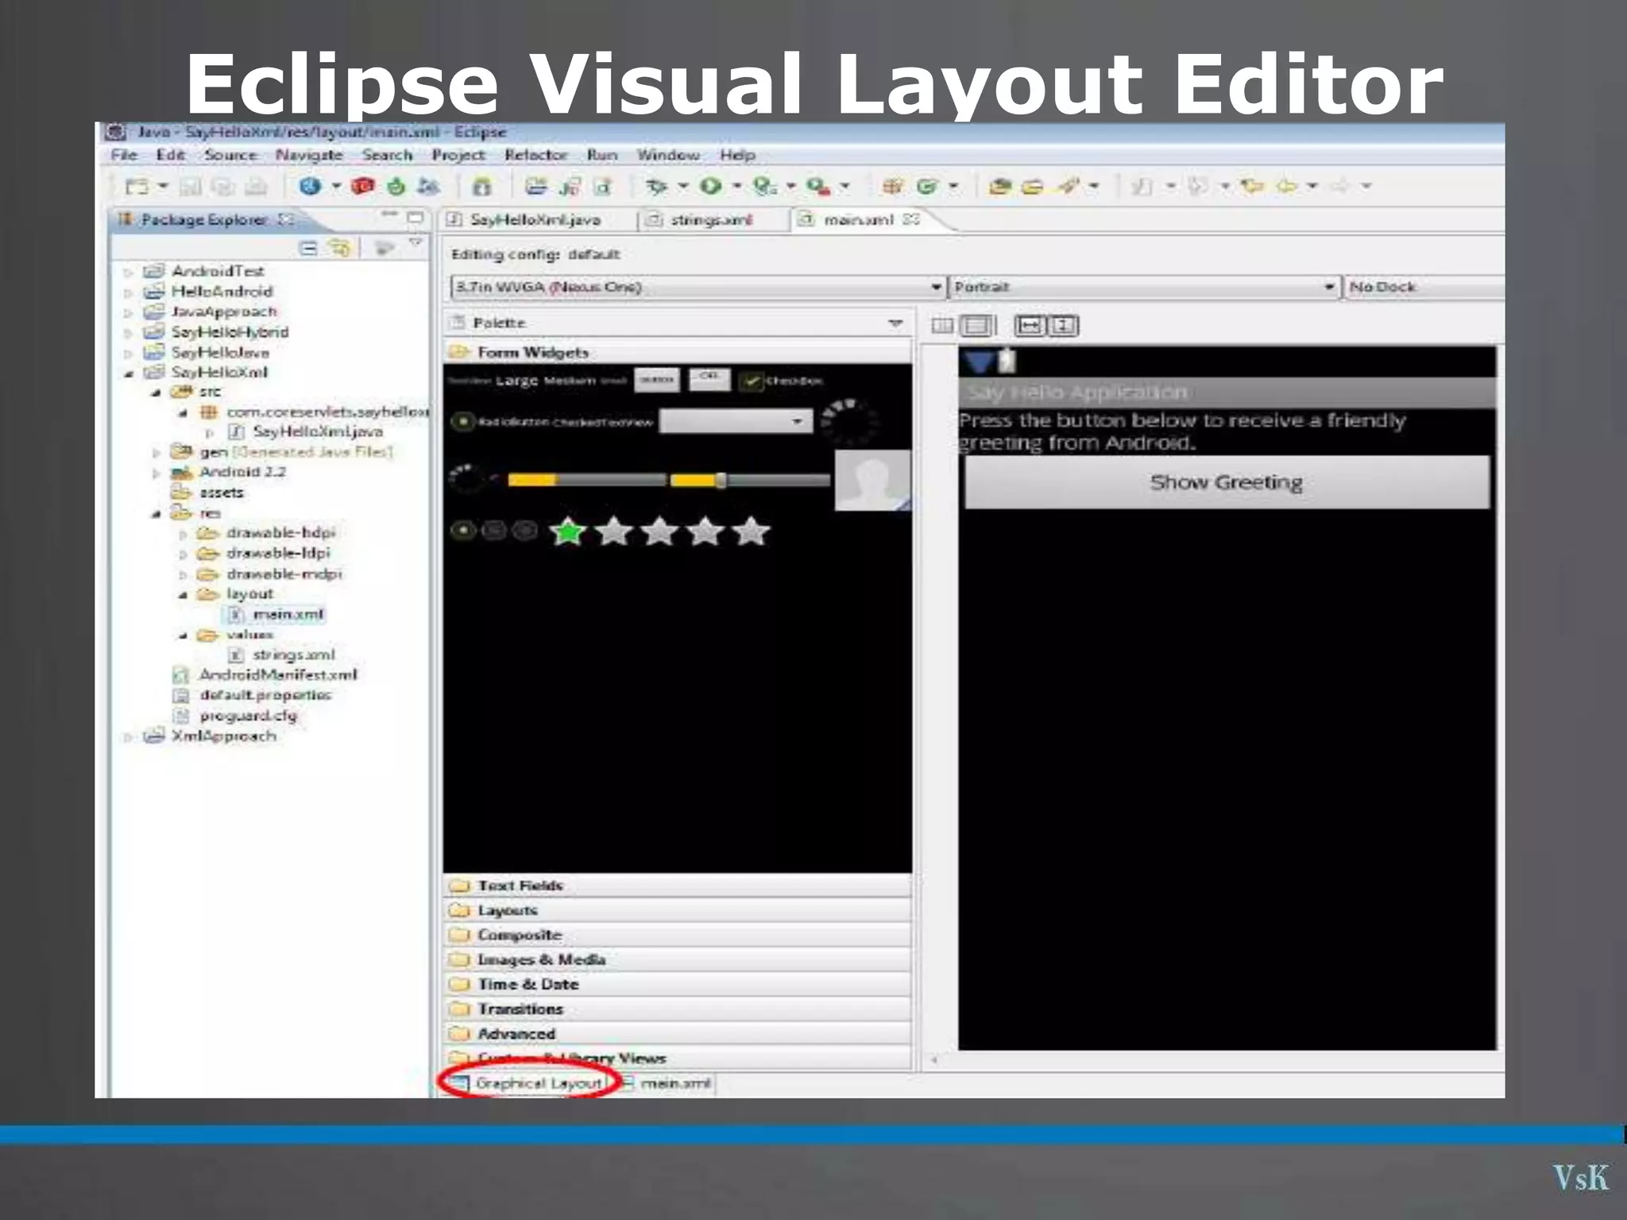Click the Debug bug toolbar icon
The image size is (1627, 1220).
[656, 187]
